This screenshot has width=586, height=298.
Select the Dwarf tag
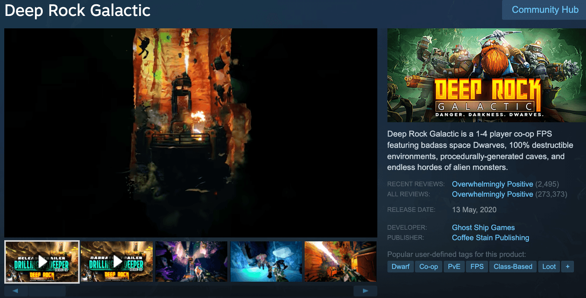tap(400, 267)
